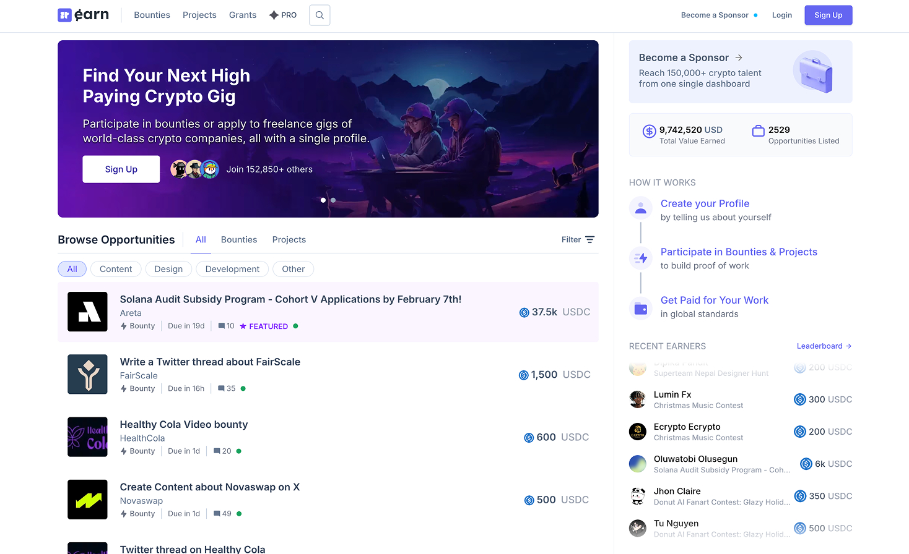909x554 pixels.
Task: Click the comment icon on the FairScale bounty
Action: pos(222,389)
